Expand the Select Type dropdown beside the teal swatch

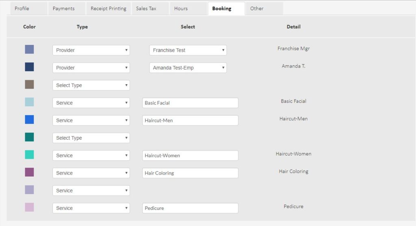(x=91, y=138)
